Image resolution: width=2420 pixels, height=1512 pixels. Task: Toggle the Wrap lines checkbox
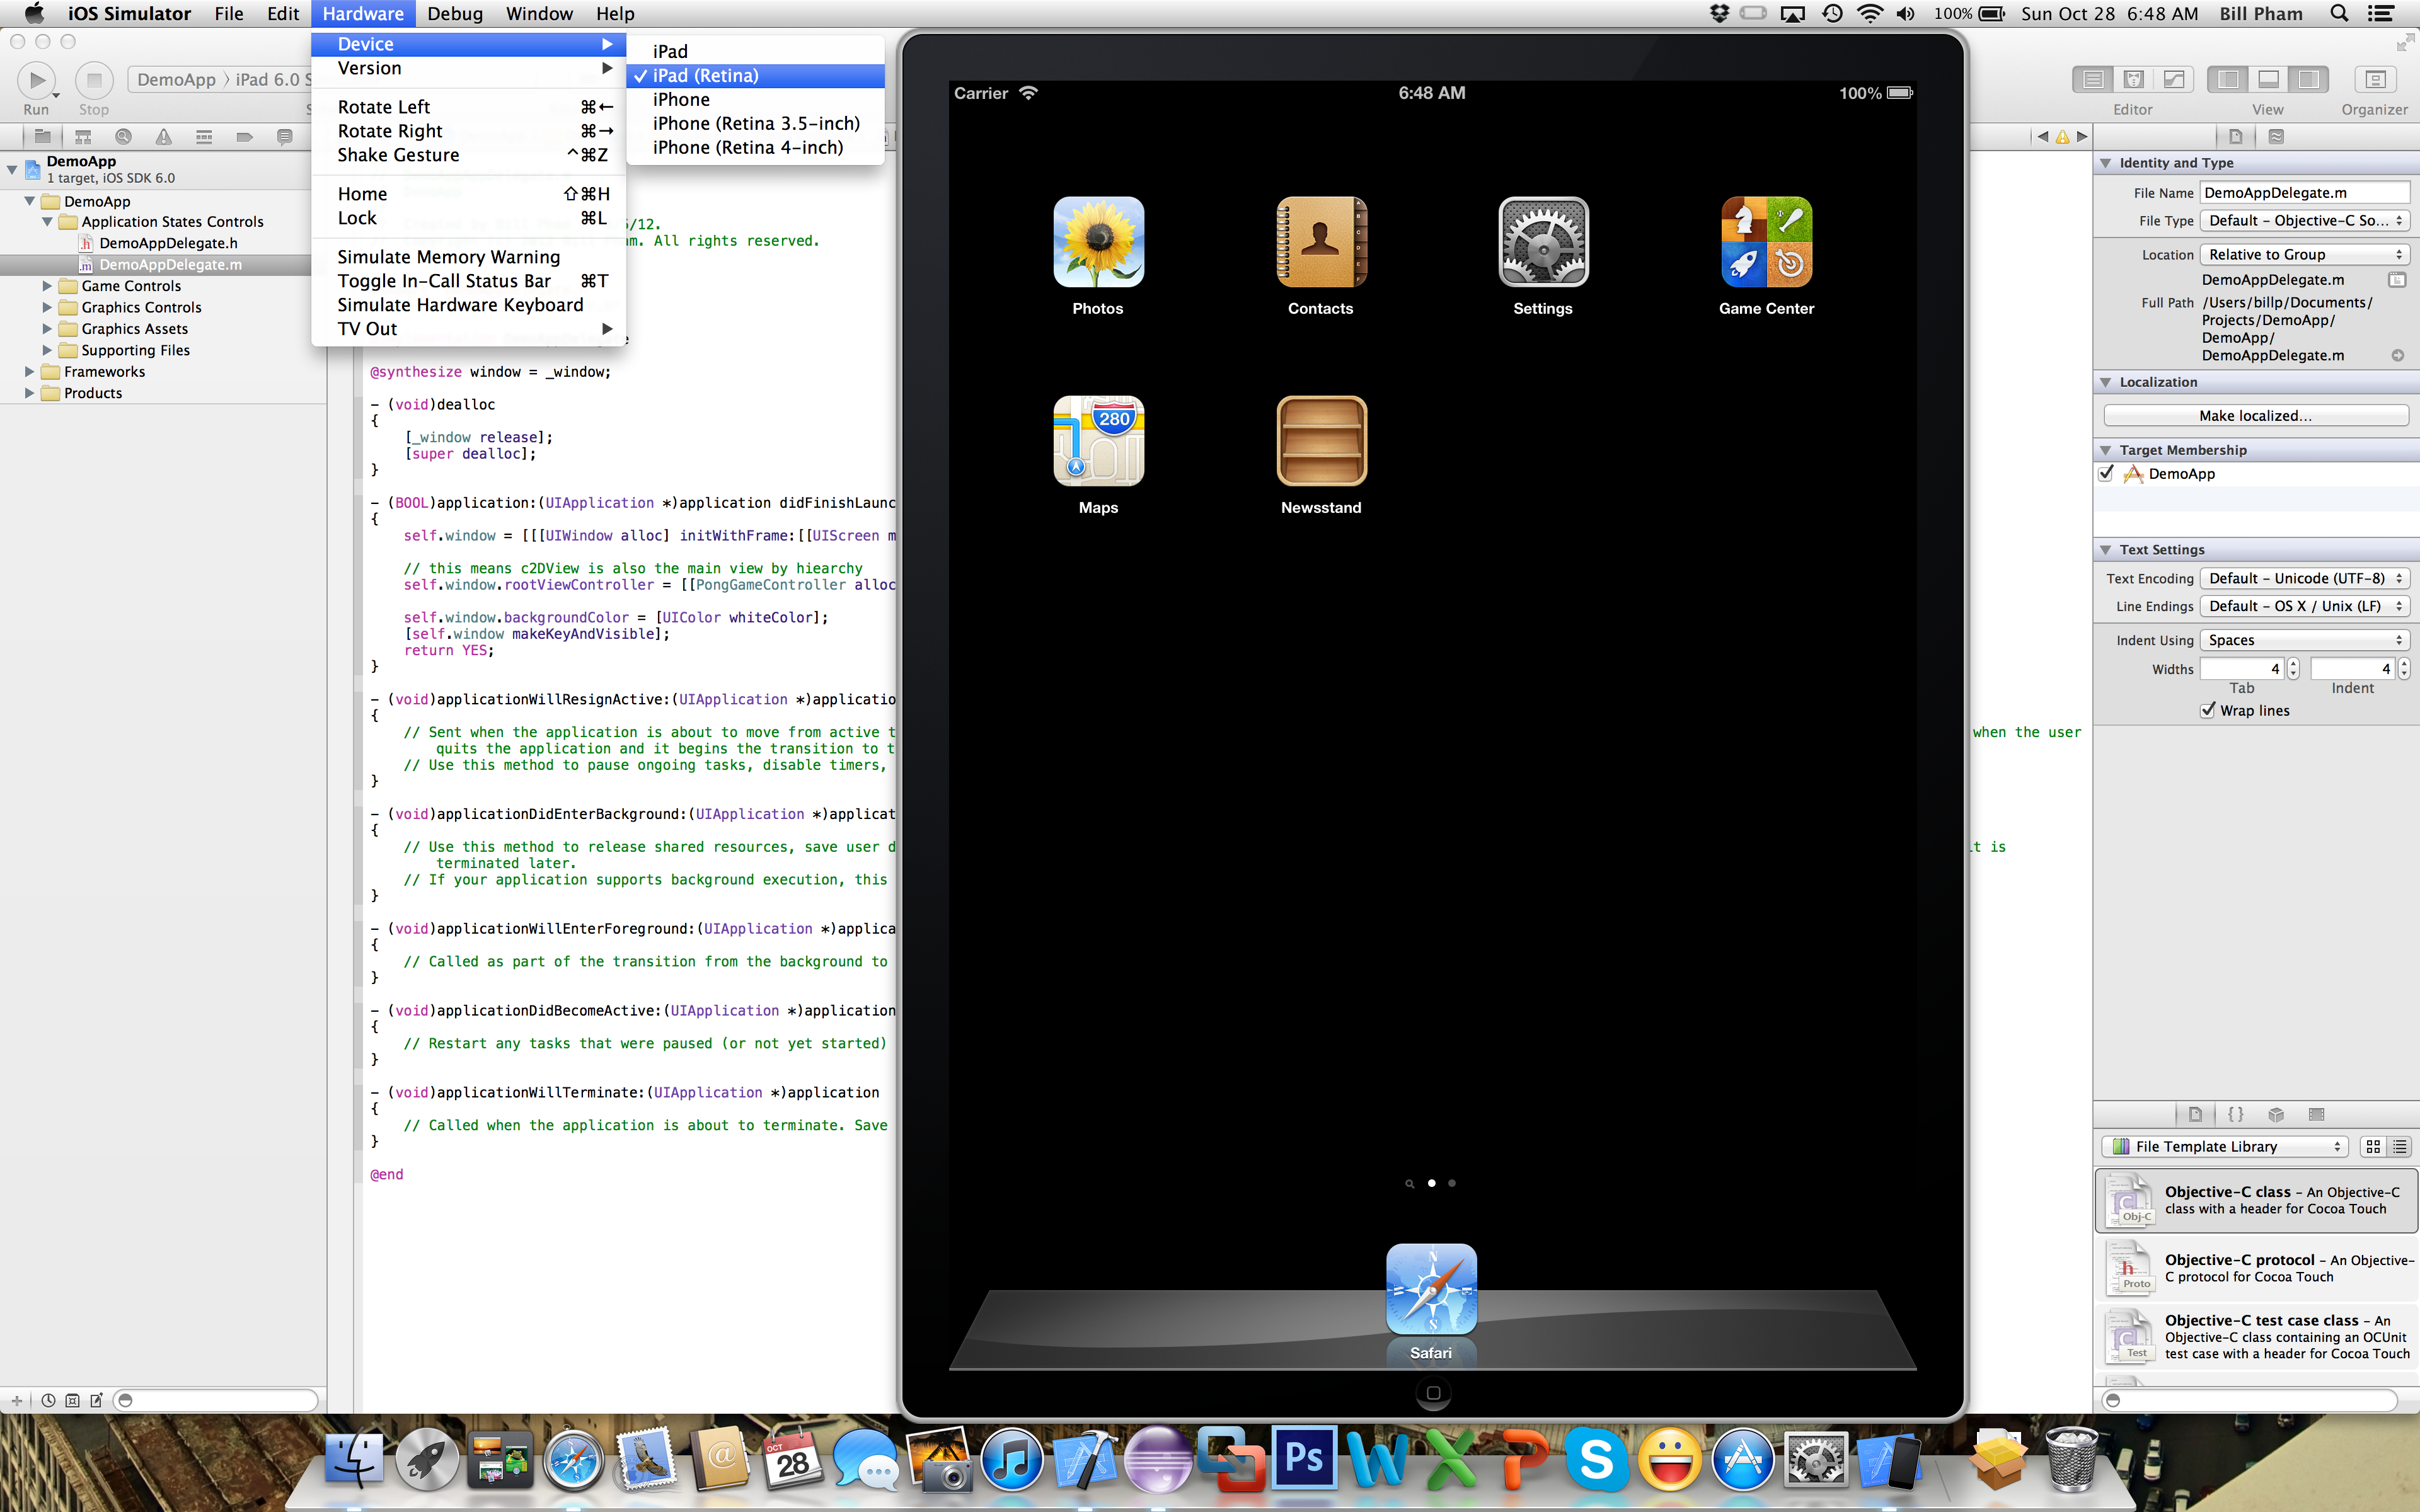pos(2208,710)
